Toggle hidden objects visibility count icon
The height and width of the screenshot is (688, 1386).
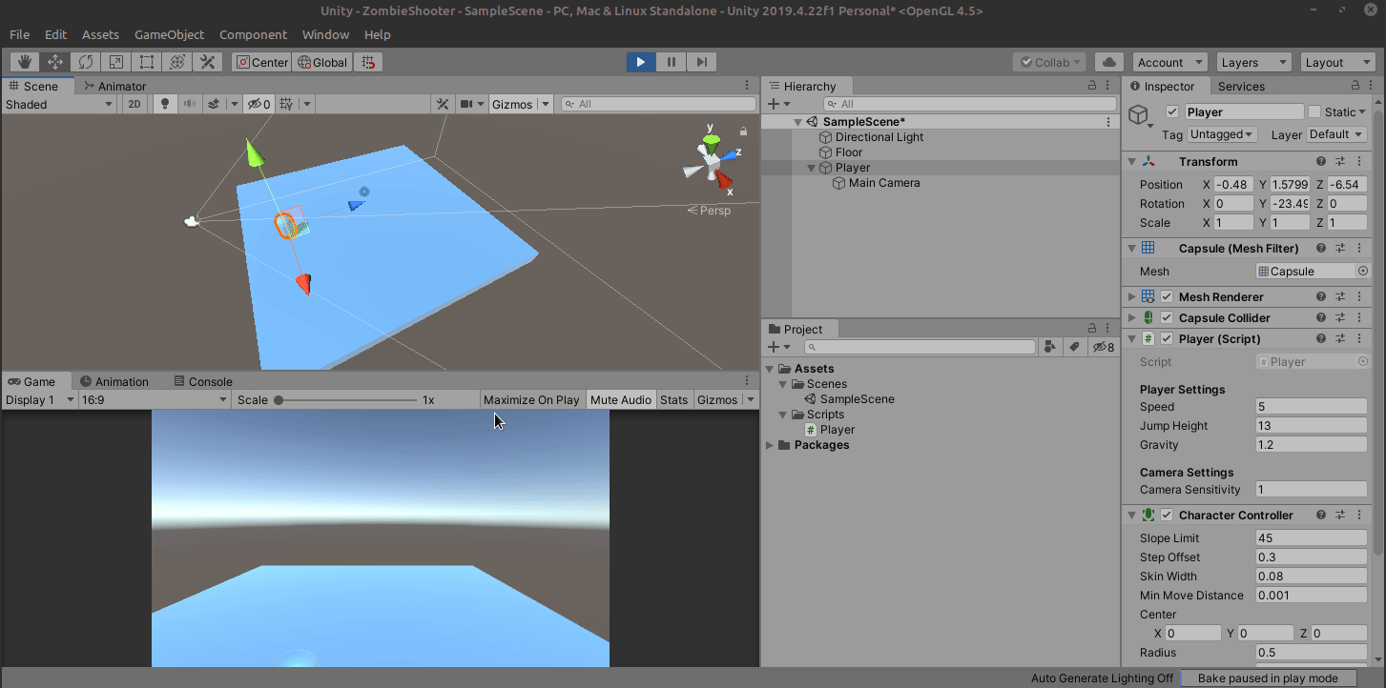click(x=259, y=105)
